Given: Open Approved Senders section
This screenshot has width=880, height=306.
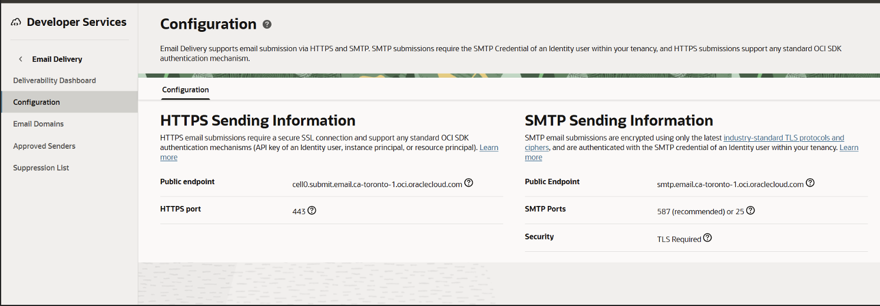Looking at the screenshot, I should (44, 146).
